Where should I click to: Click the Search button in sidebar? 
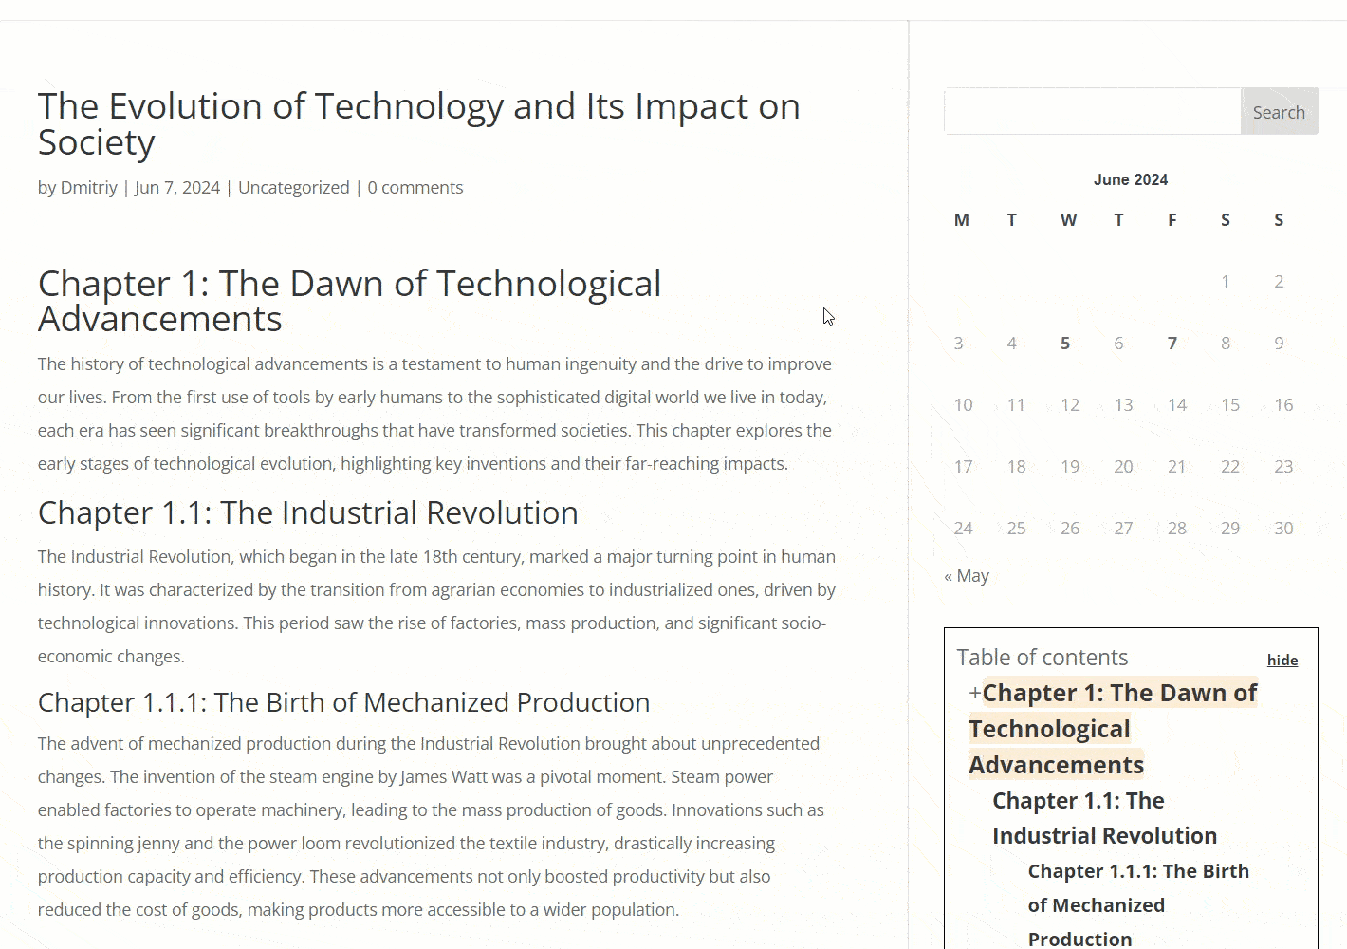[1279, 112]
